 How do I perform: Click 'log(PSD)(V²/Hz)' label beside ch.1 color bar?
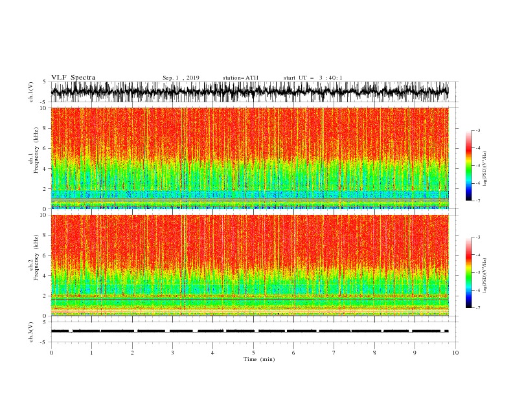[485, 169]
